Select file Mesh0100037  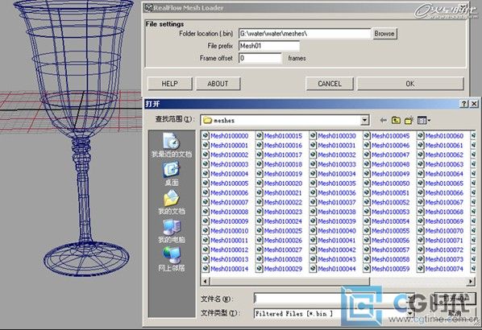(x=337, y=202)
